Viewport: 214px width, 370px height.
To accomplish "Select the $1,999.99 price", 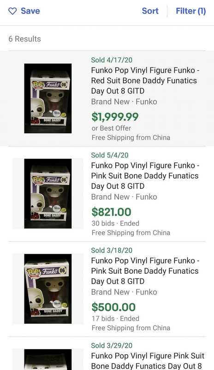I will click(x=115, y=117).
